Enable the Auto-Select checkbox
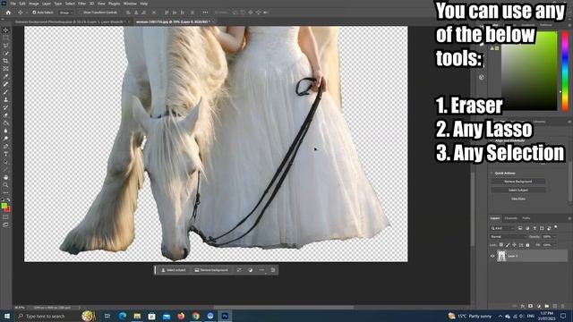The height and width of the screenshot is (322, 573). 34,13
